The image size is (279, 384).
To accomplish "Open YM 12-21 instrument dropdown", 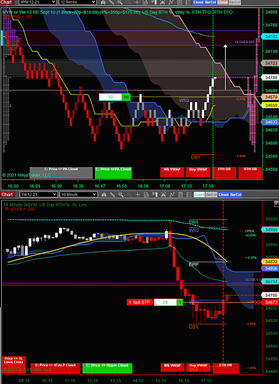I will pos(39,194).
